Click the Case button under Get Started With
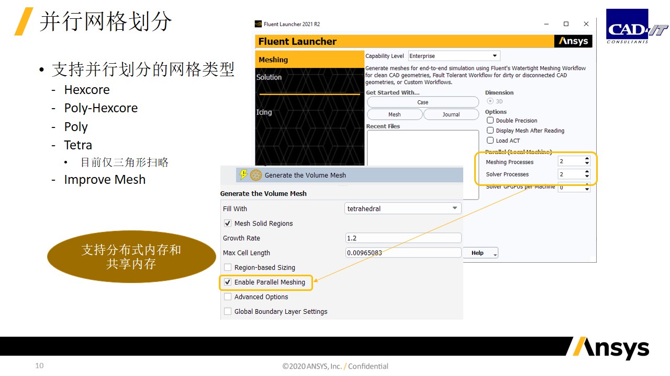The image size is (670, 376). tap(422, 102)
